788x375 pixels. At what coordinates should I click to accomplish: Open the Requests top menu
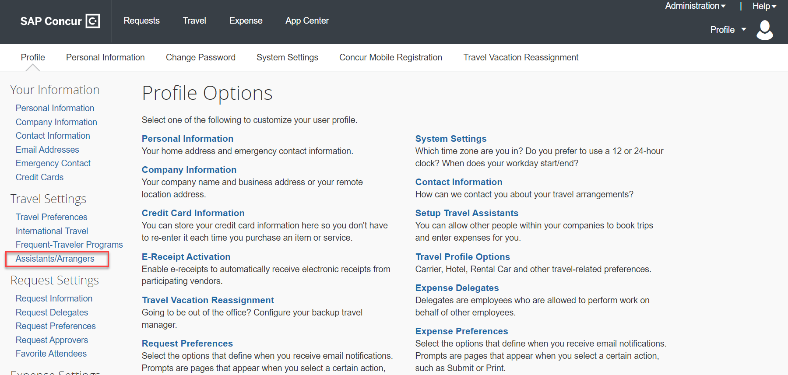[141, 21]
